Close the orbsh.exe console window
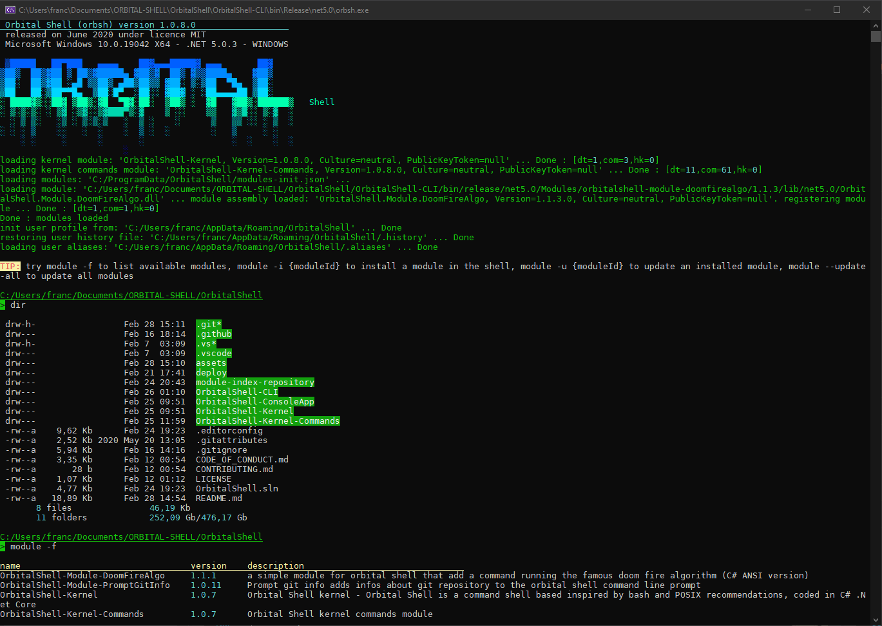The width and height of the screenshot is (882, 626). [867, 10]
